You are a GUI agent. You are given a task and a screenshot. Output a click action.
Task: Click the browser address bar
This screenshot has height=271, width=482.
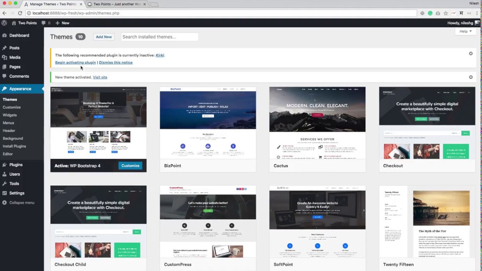click(221, 13)
